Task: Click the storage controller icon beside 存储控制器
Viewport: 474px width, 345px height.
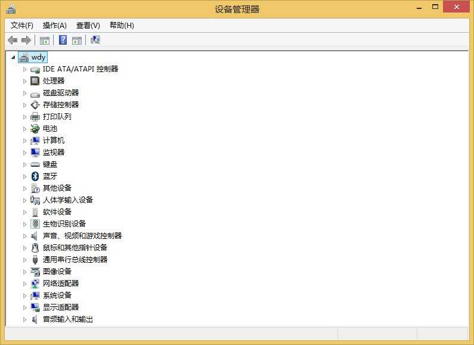Action: coord(35,105)
